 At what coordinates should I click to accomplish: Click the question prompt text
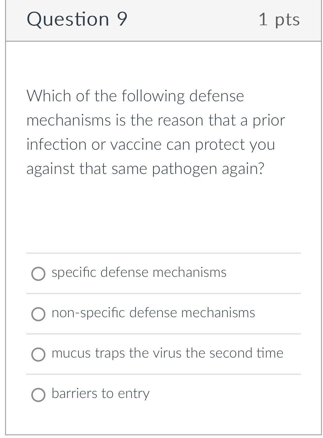(x=155, y=132)
